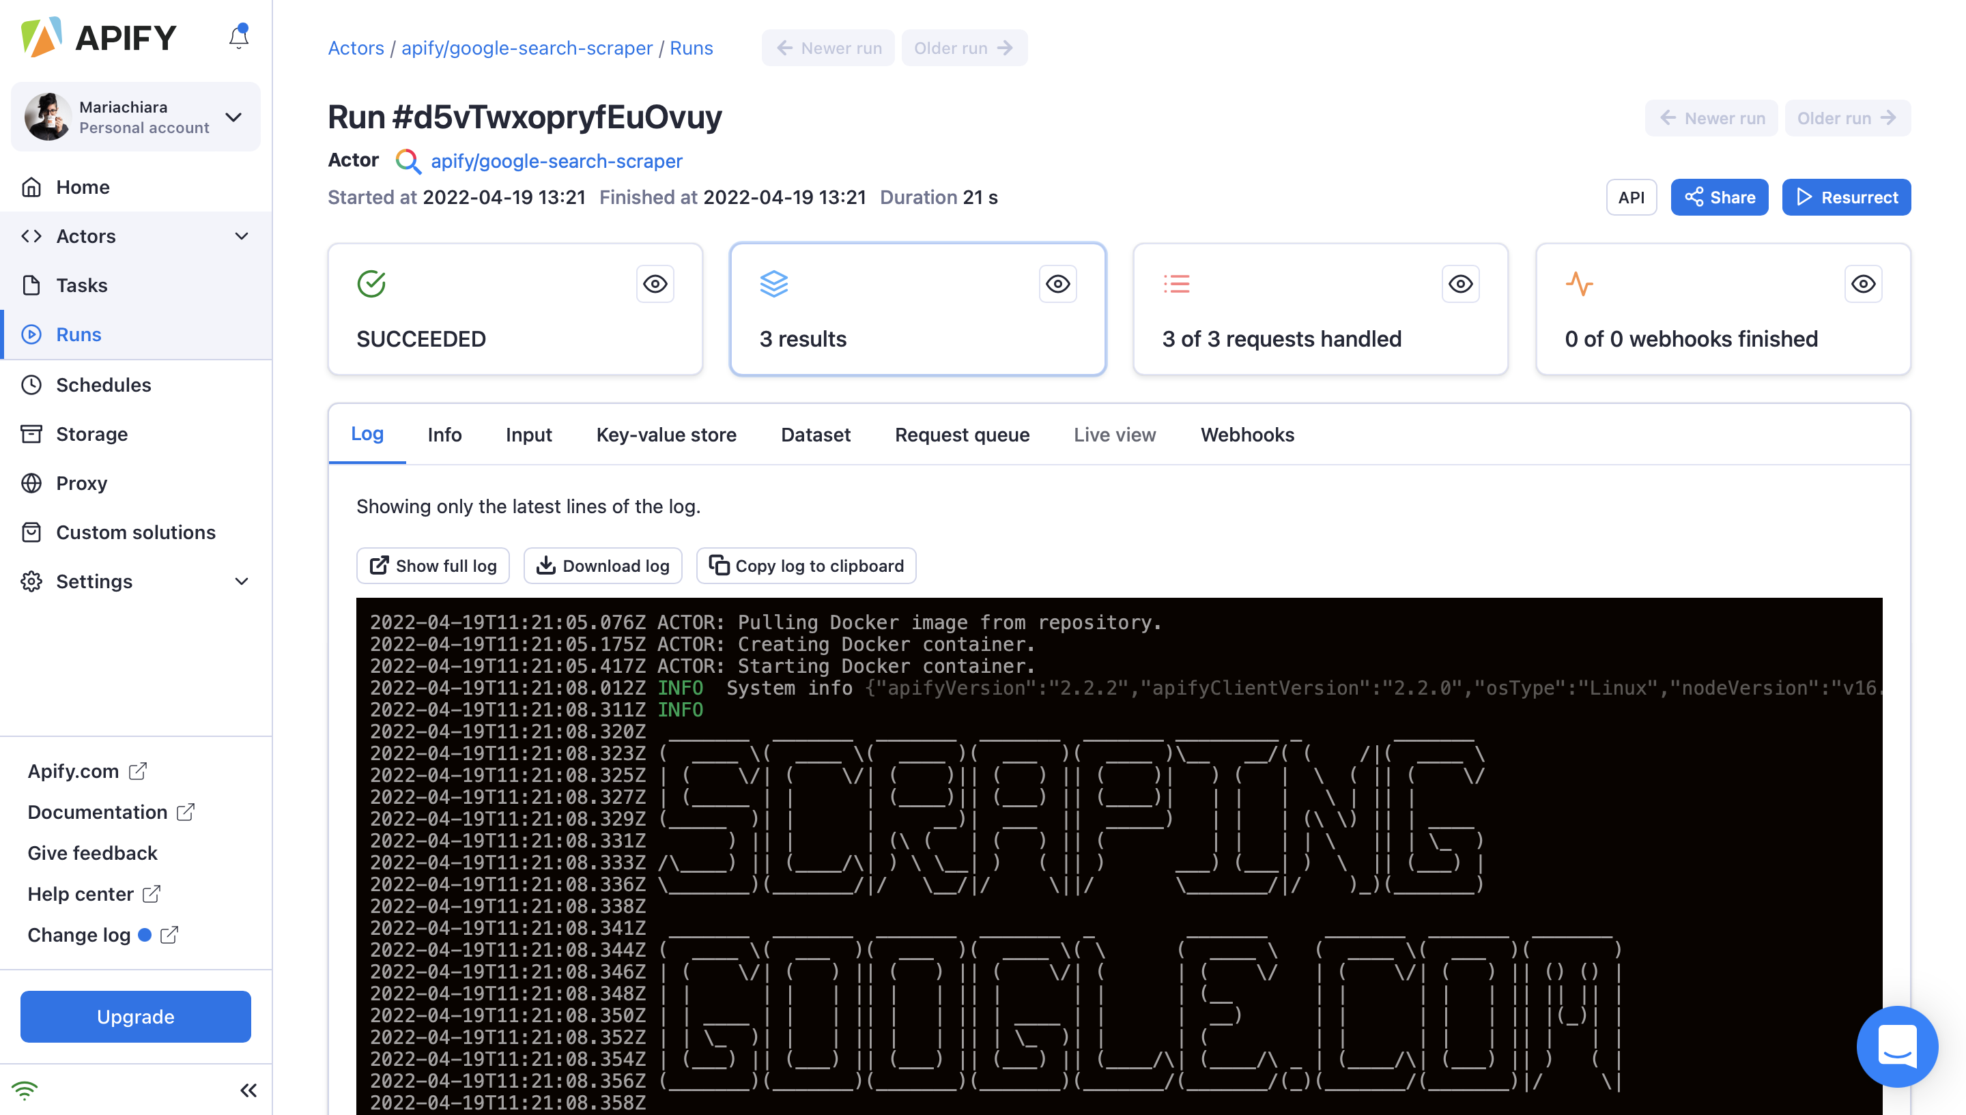Image resolution: width=1966 pixels, height=1115 pixels.
Task: Click the Settings gear icon
Action: click(x=31, y=581)
